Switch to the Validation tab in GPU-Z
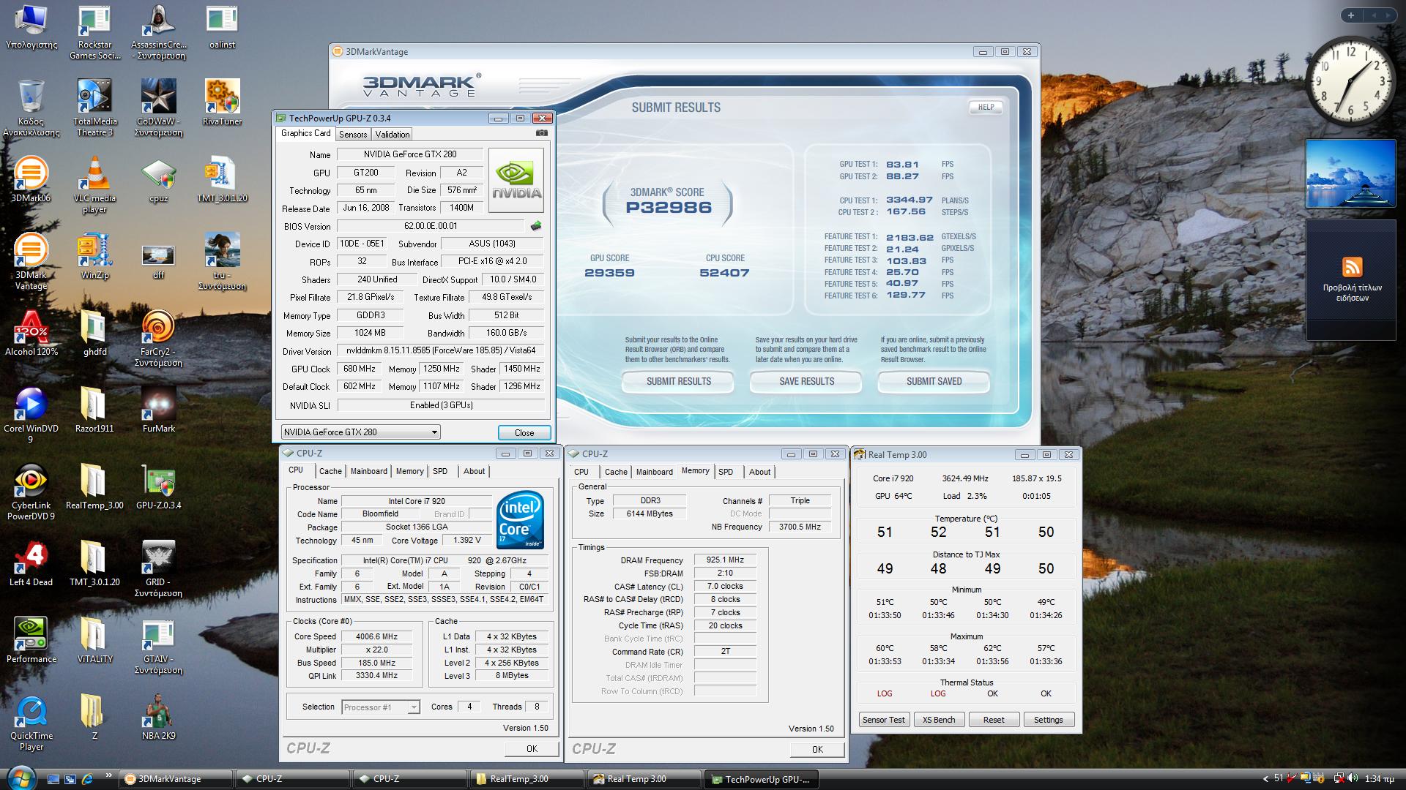Image resolution: width=1406 pixels, height=790 pixels. click(393, 135)
